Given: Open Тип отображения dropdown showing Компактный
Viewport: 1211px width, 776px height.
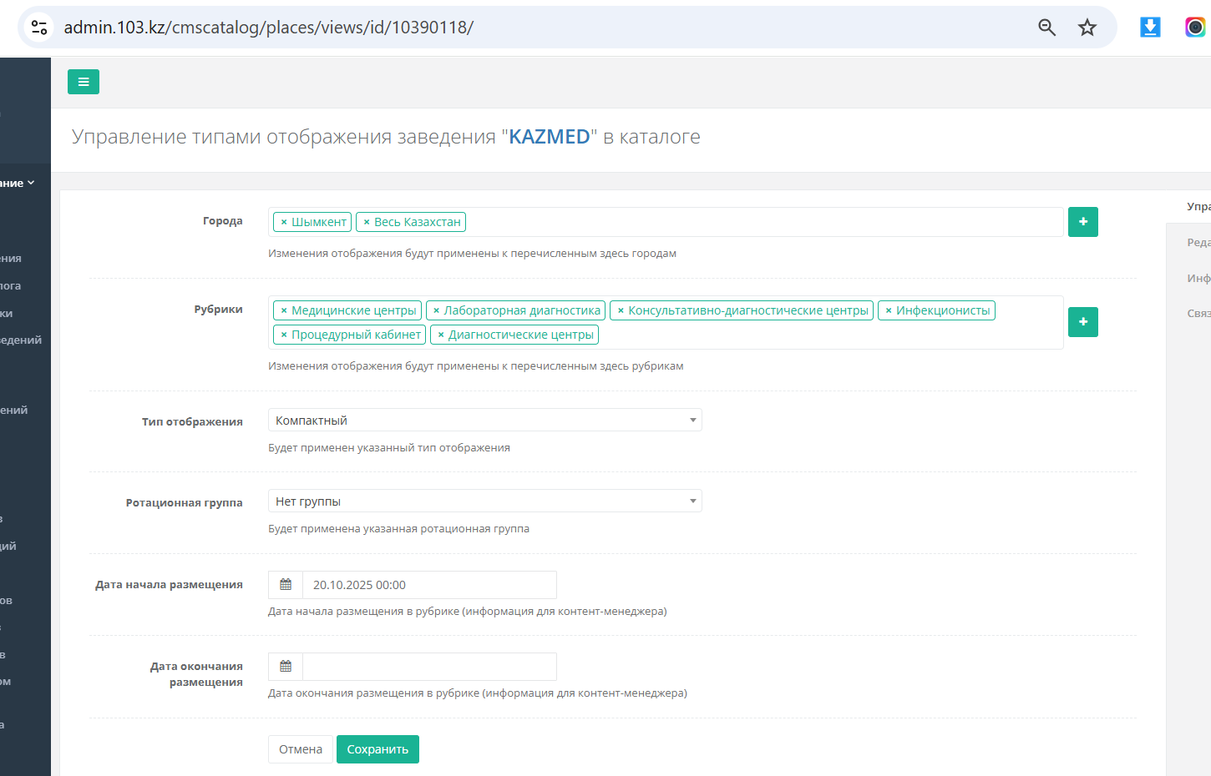Looking at the screenshot, I should click(485, 420).
